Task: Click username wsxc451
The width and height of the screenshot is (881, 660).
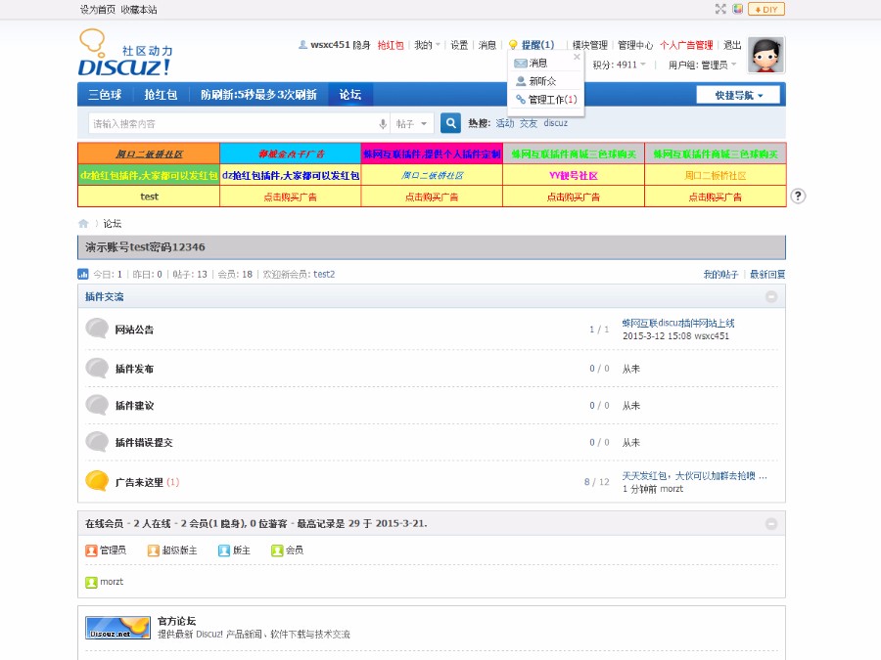Action: click(x=330, y=45)
